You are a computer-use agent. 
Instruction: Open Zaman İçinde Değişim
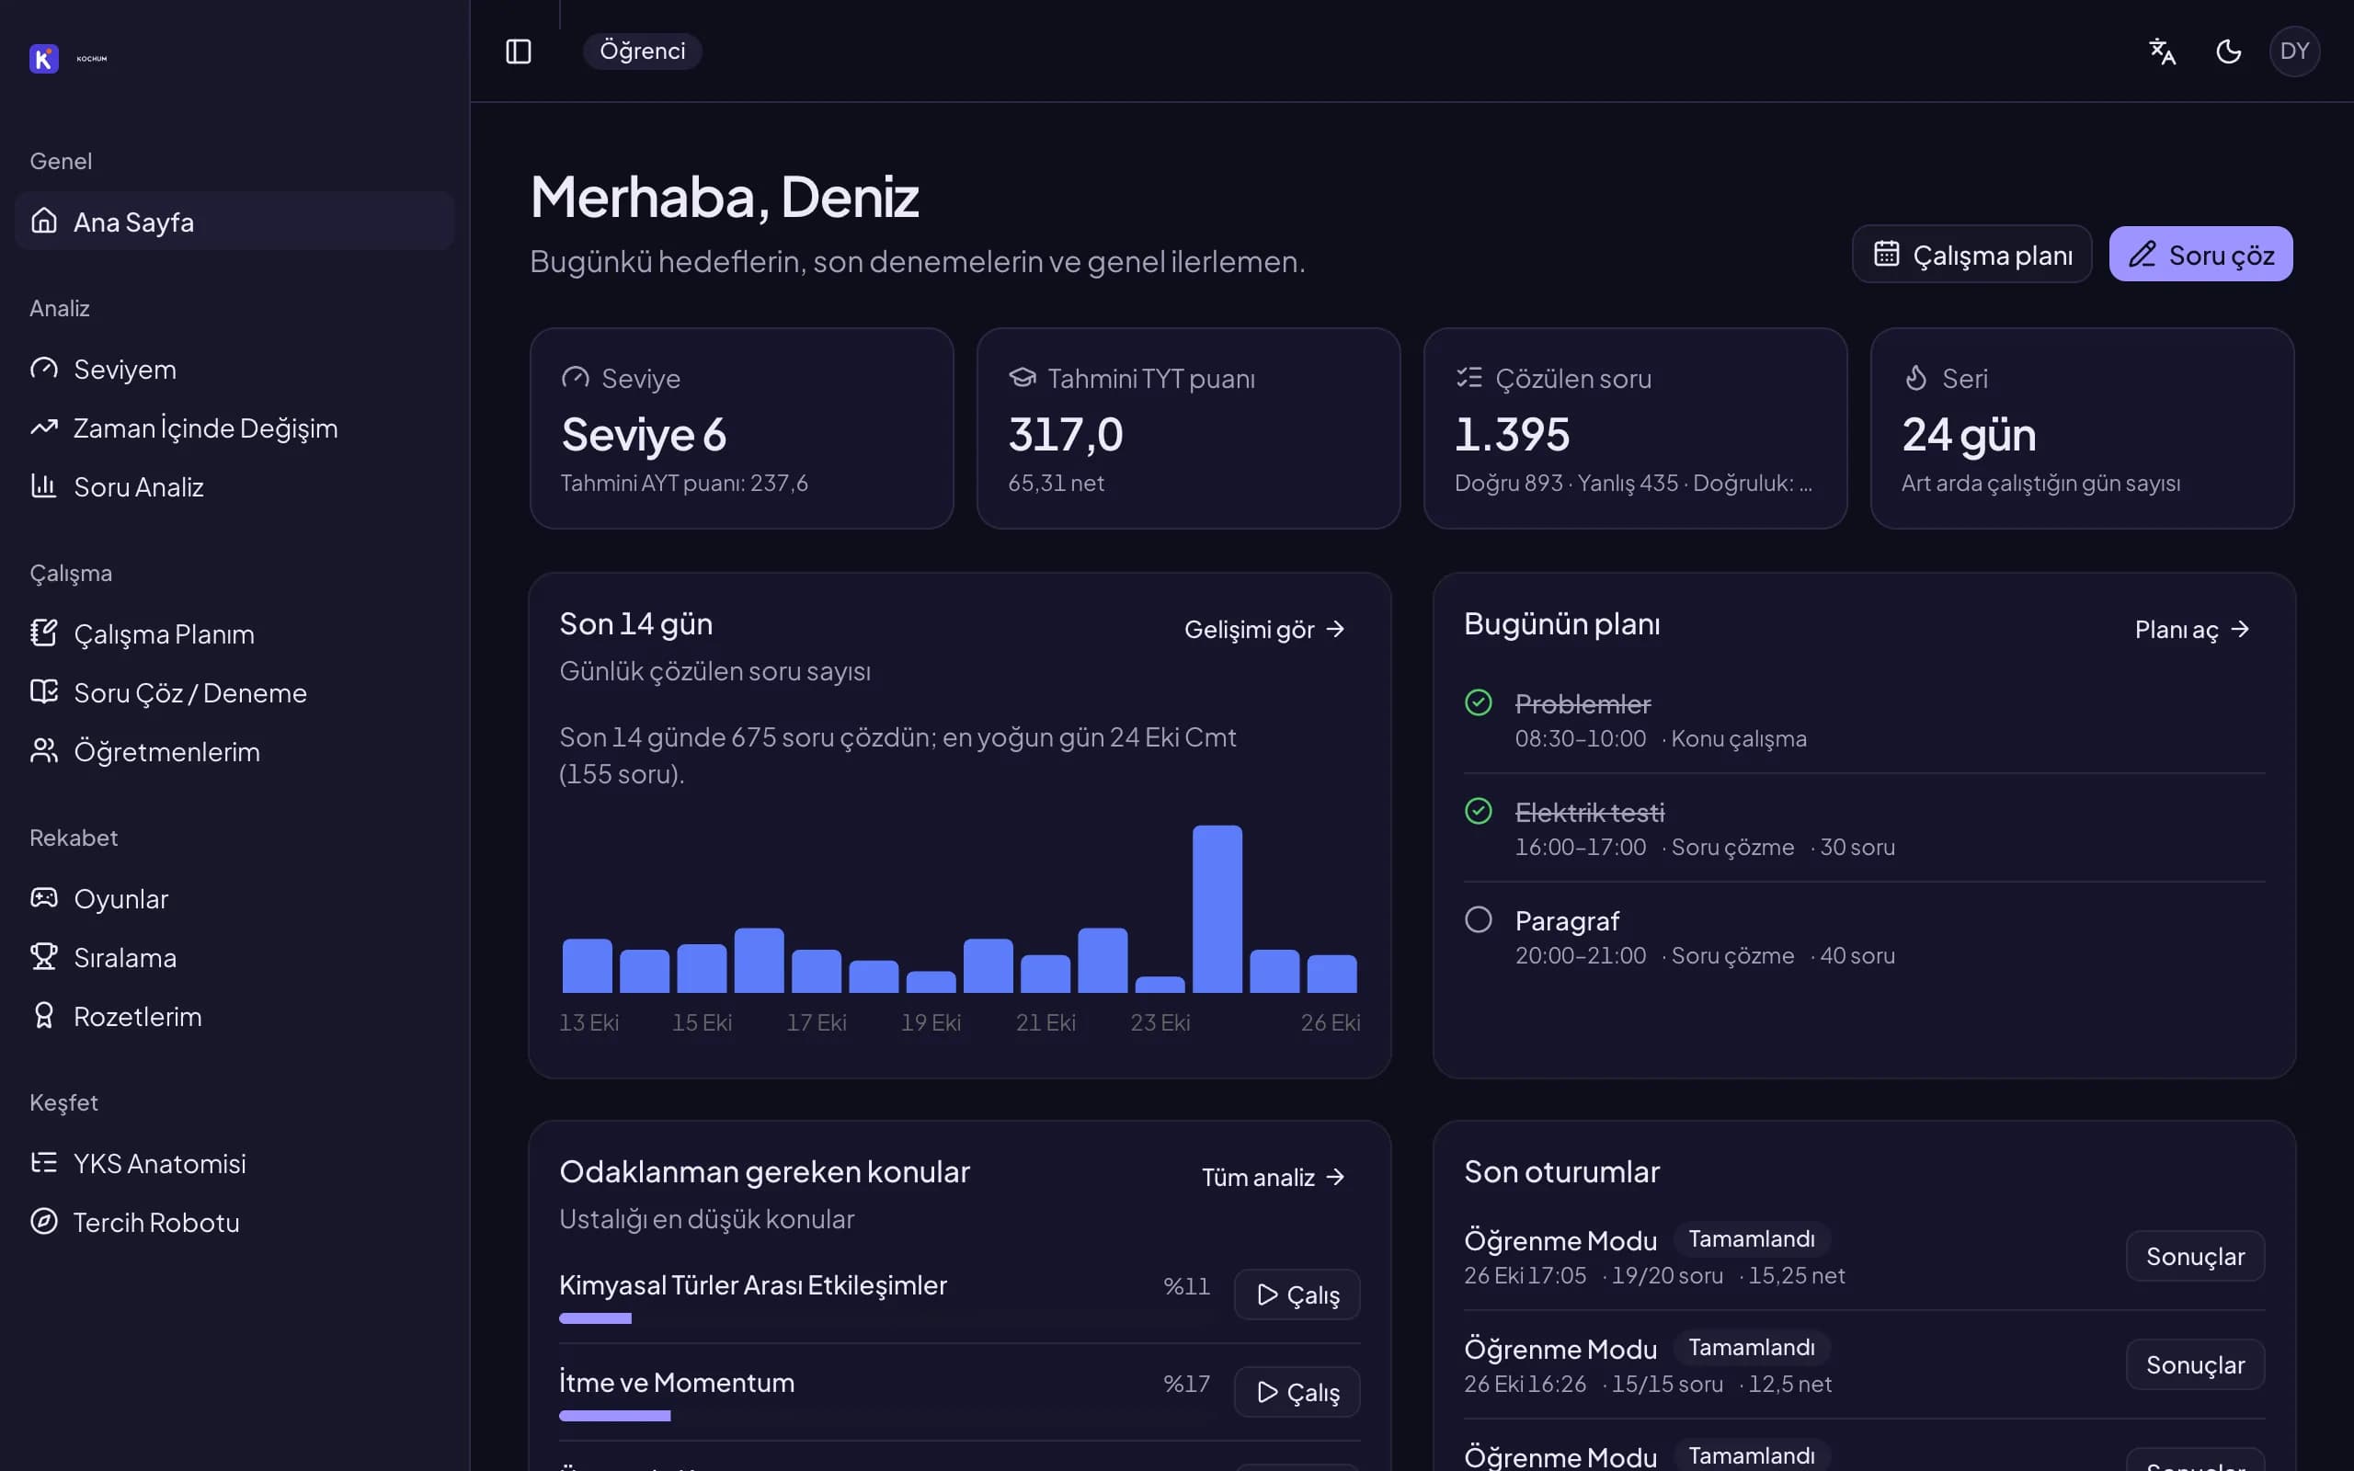coord(234,428)
